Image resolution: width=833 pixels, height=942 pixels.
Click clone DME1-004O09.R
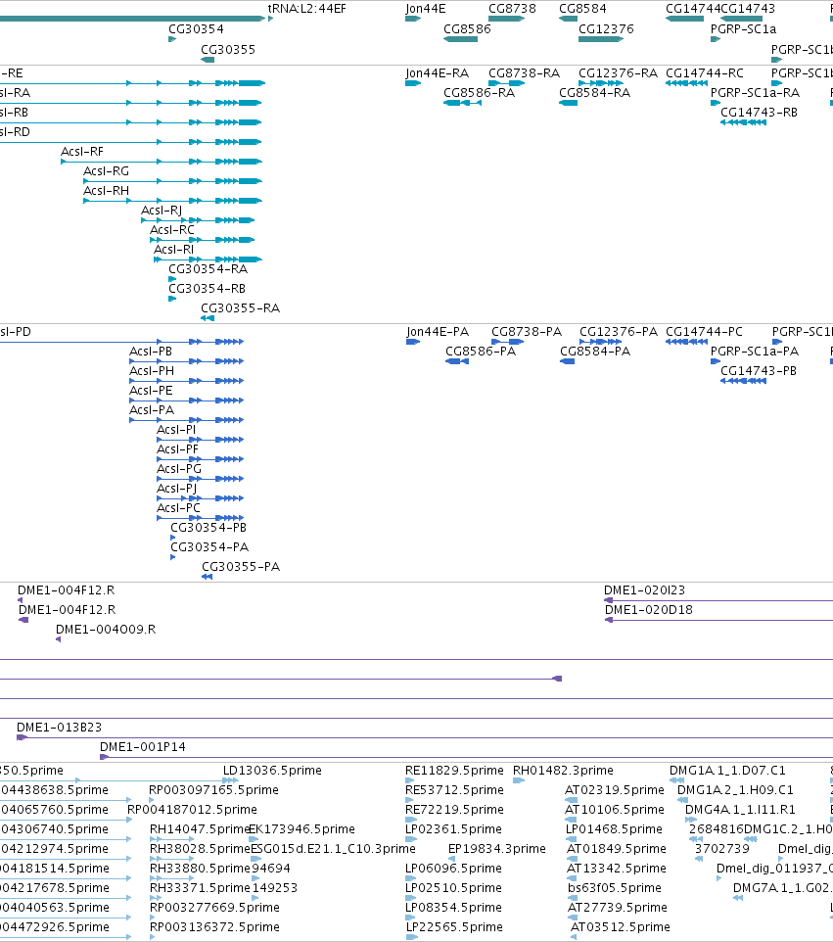(106, 630)
